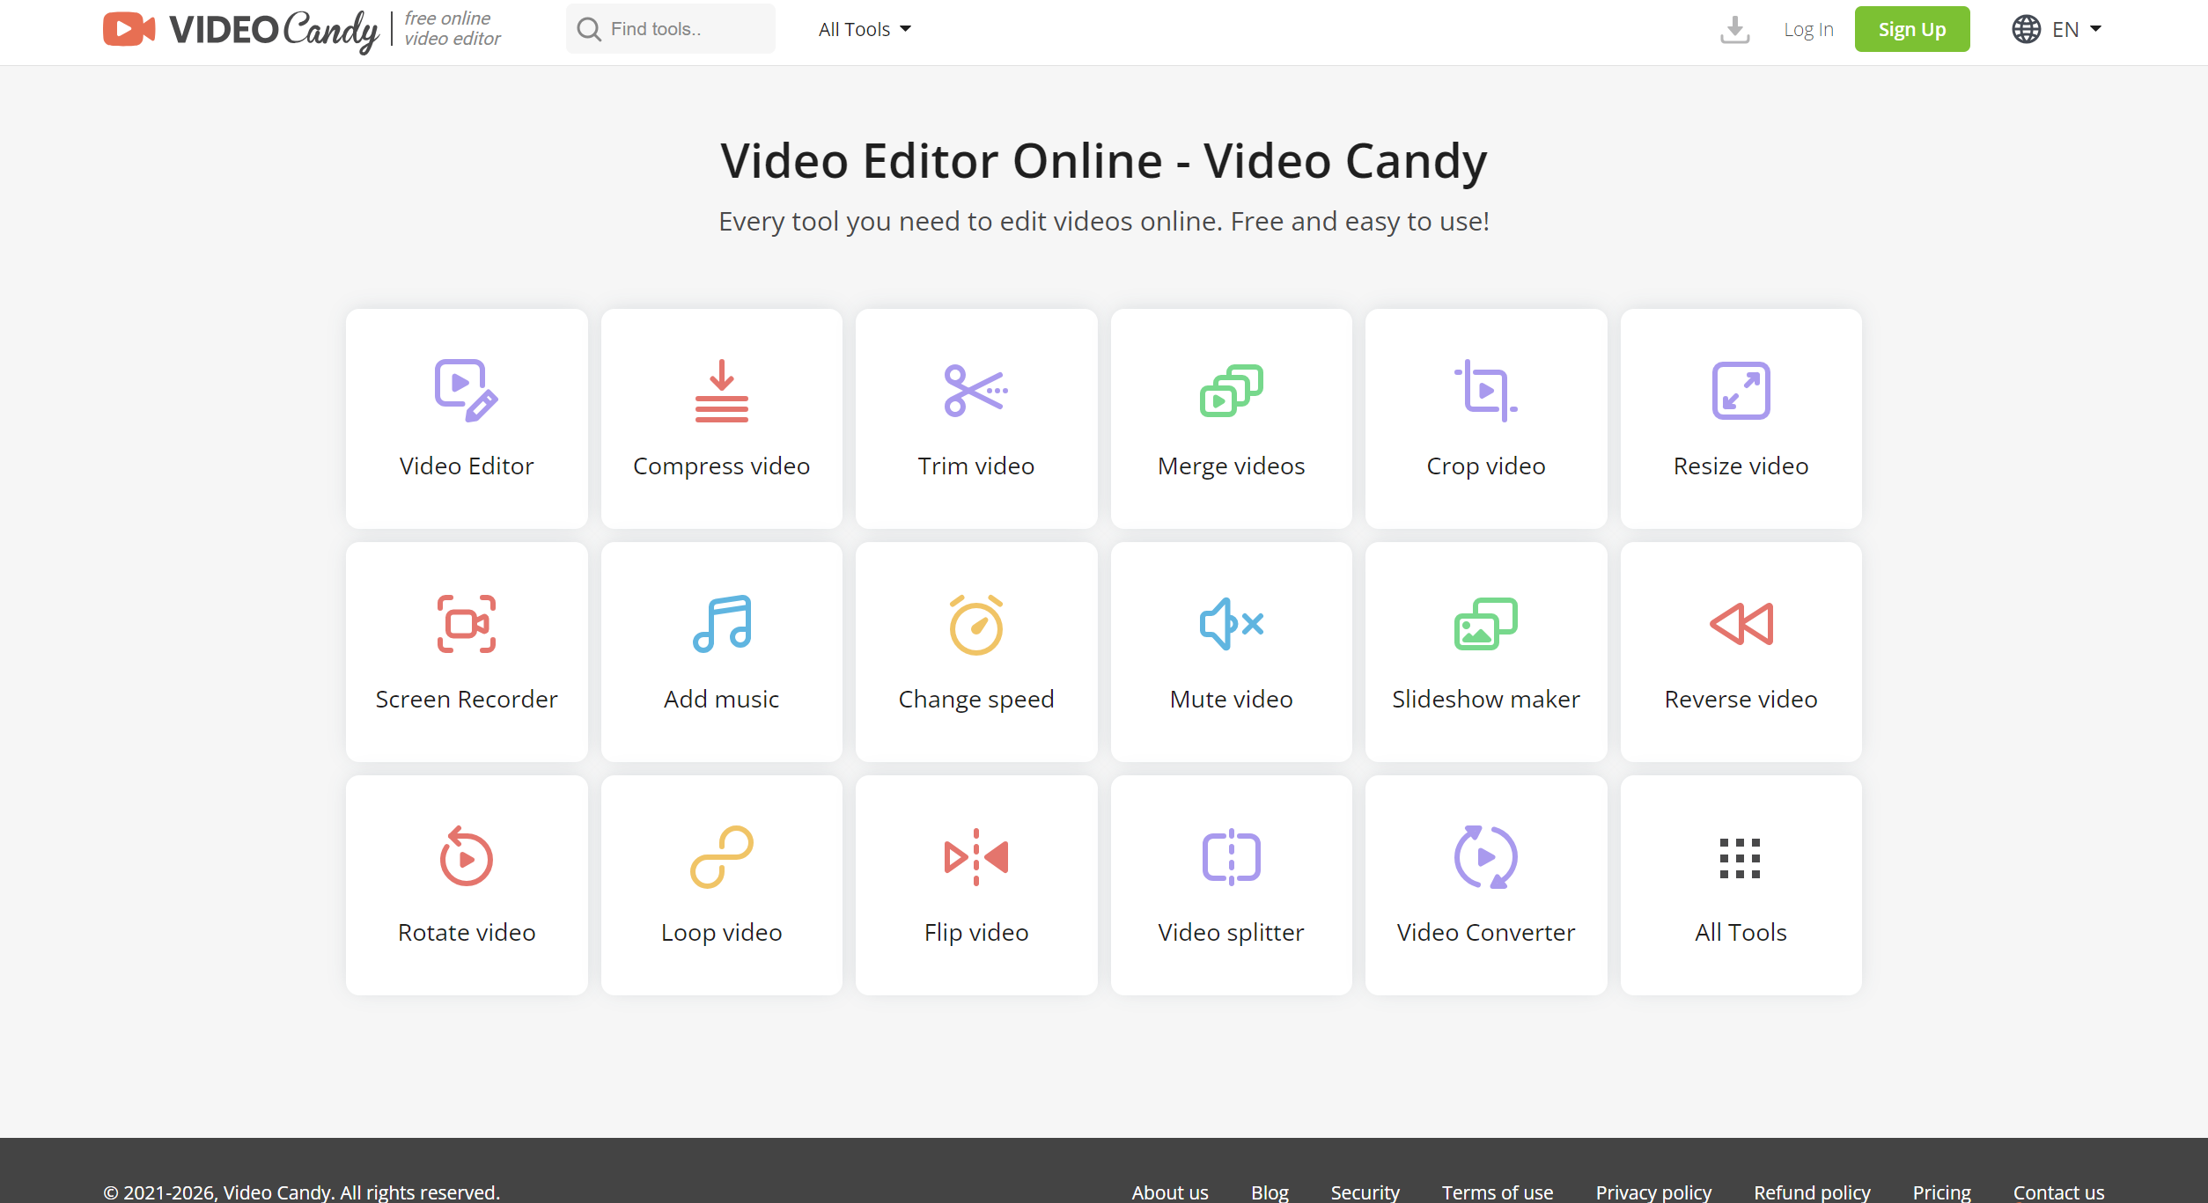Click the 'Loop video' card label

(x=721, y=933)
